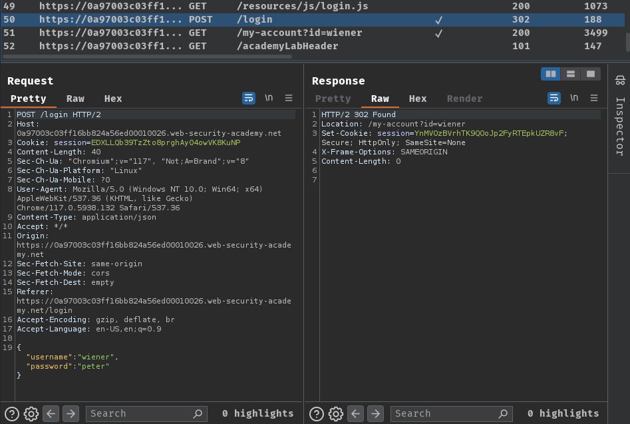
Task: Click the help question-mark icon in Request panel
Action: pyautogui.click(x=11, y=413)
